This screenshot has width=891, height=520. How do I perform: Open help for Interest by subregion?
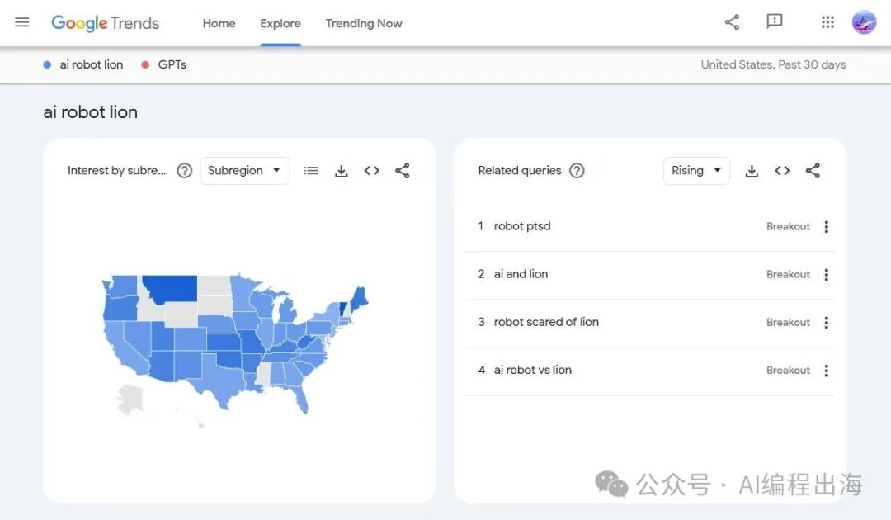[x=185, y=171]
